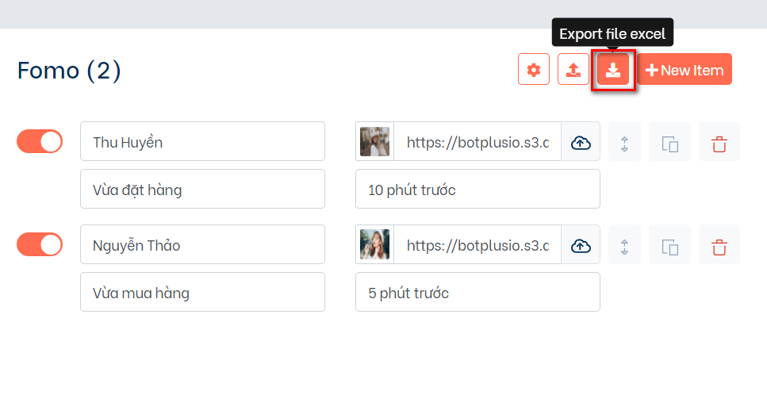Focus the Vừa đặt hàng text field
This screenshot has width=767, height=395.
click(202, 190)
